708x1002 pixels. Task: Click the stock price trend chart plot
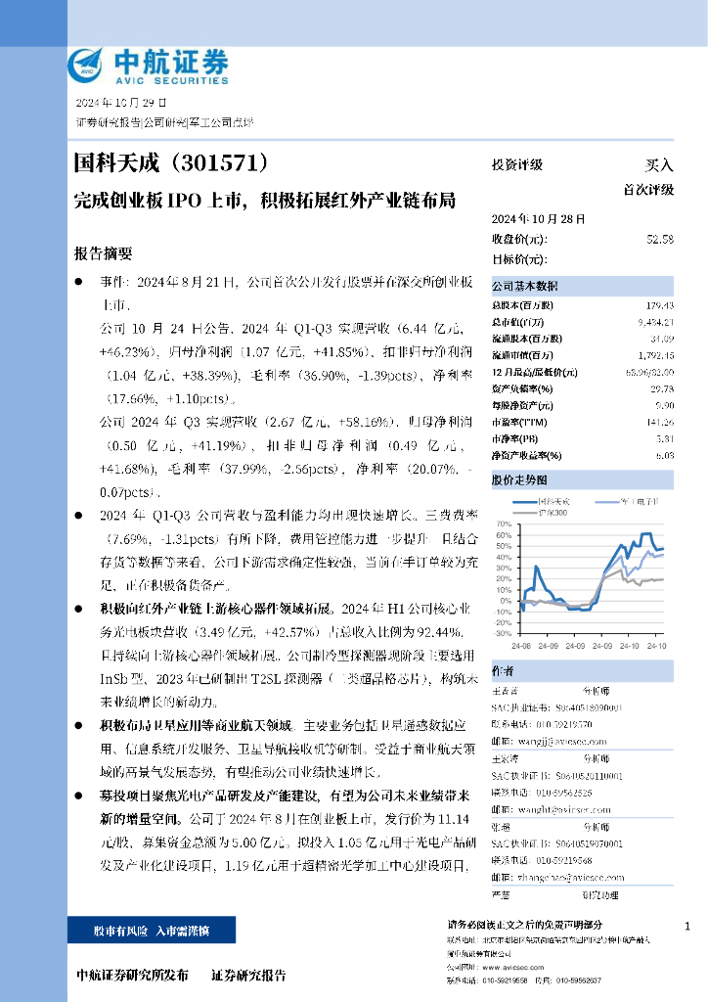pos(592,578)
